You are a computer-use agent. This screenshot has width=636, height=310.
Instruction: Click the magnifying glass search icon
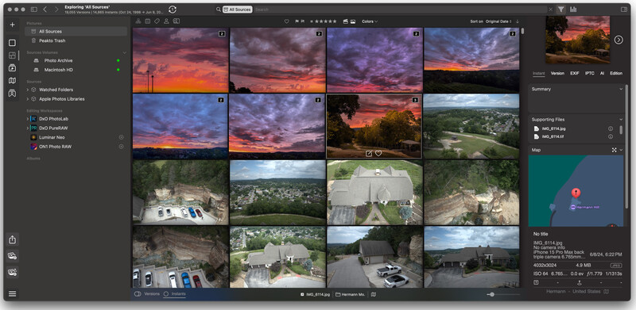pyautogui.click(x=218, y=10)
